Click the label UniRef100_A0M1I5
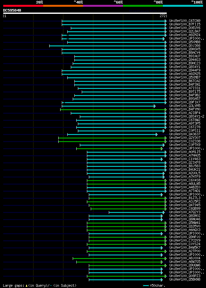 (185, 152)
